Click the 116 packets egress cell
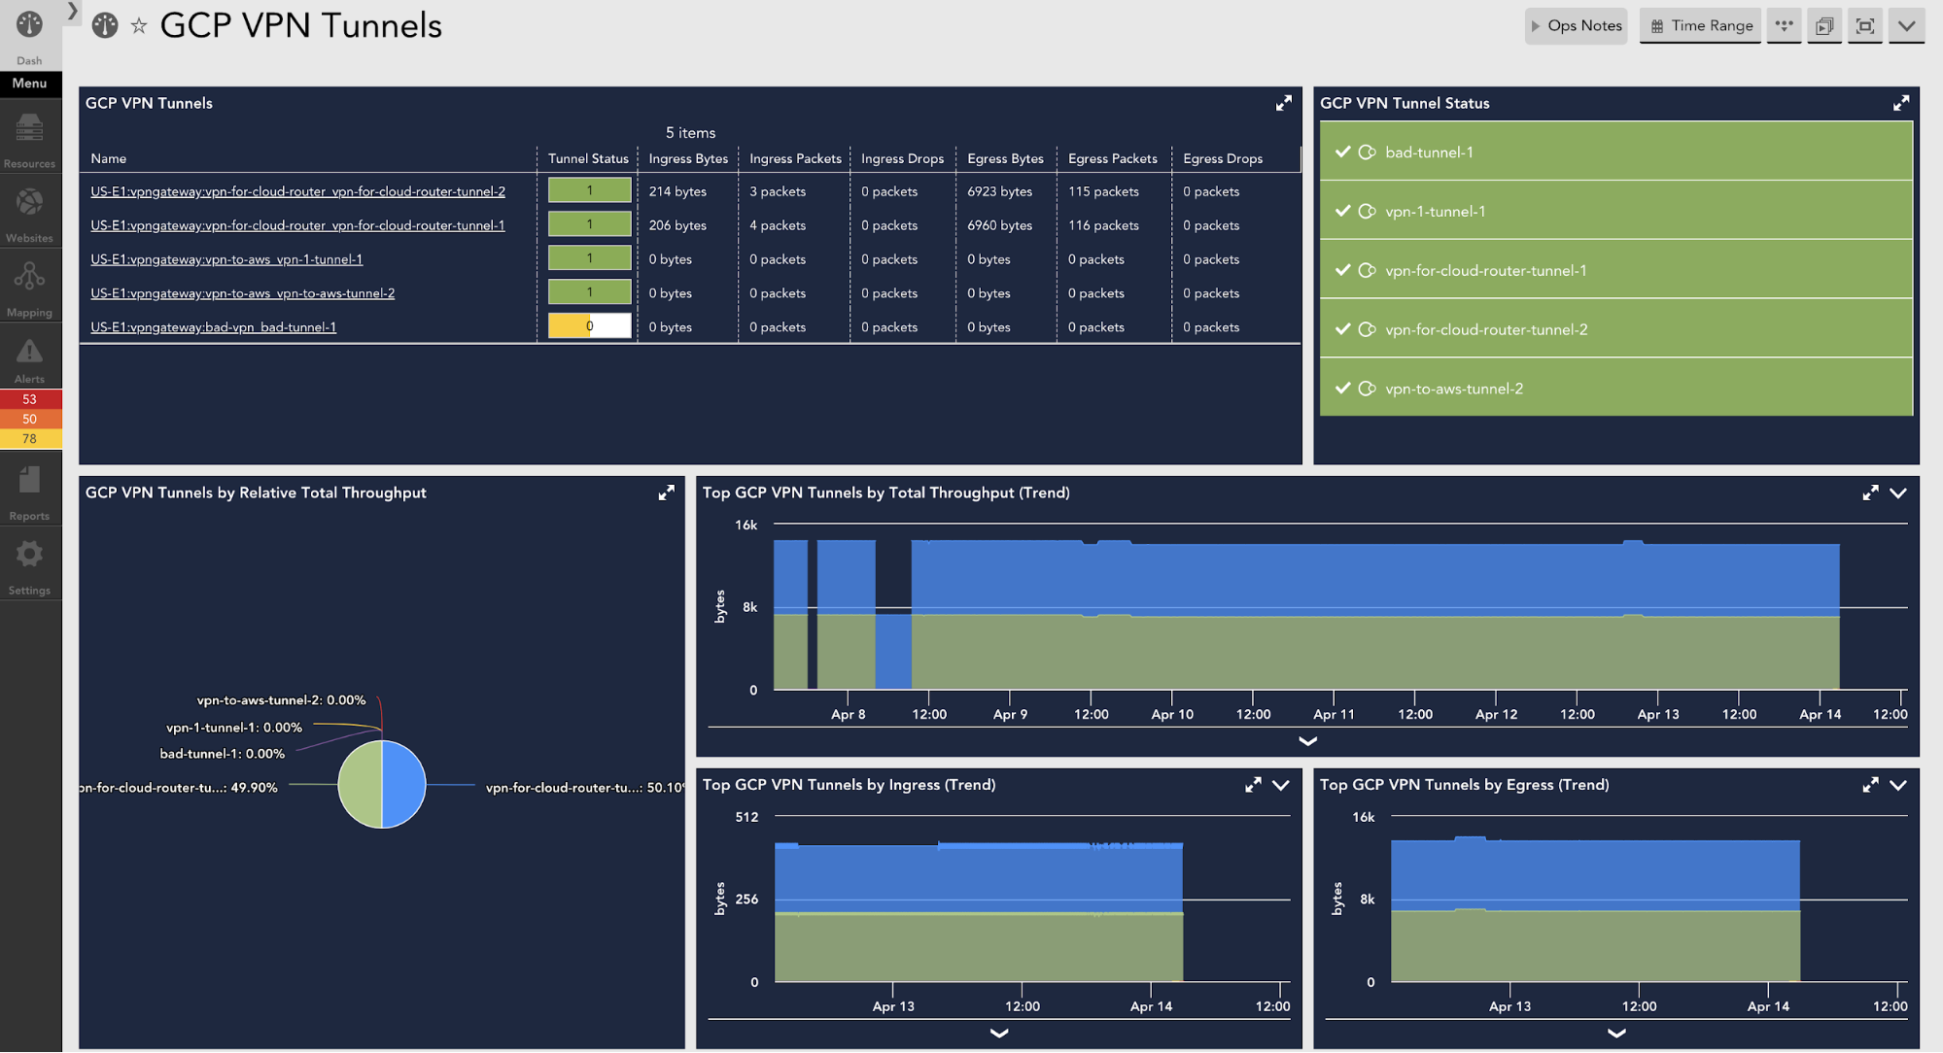 pyautogui.click(x=1103, y=225)
